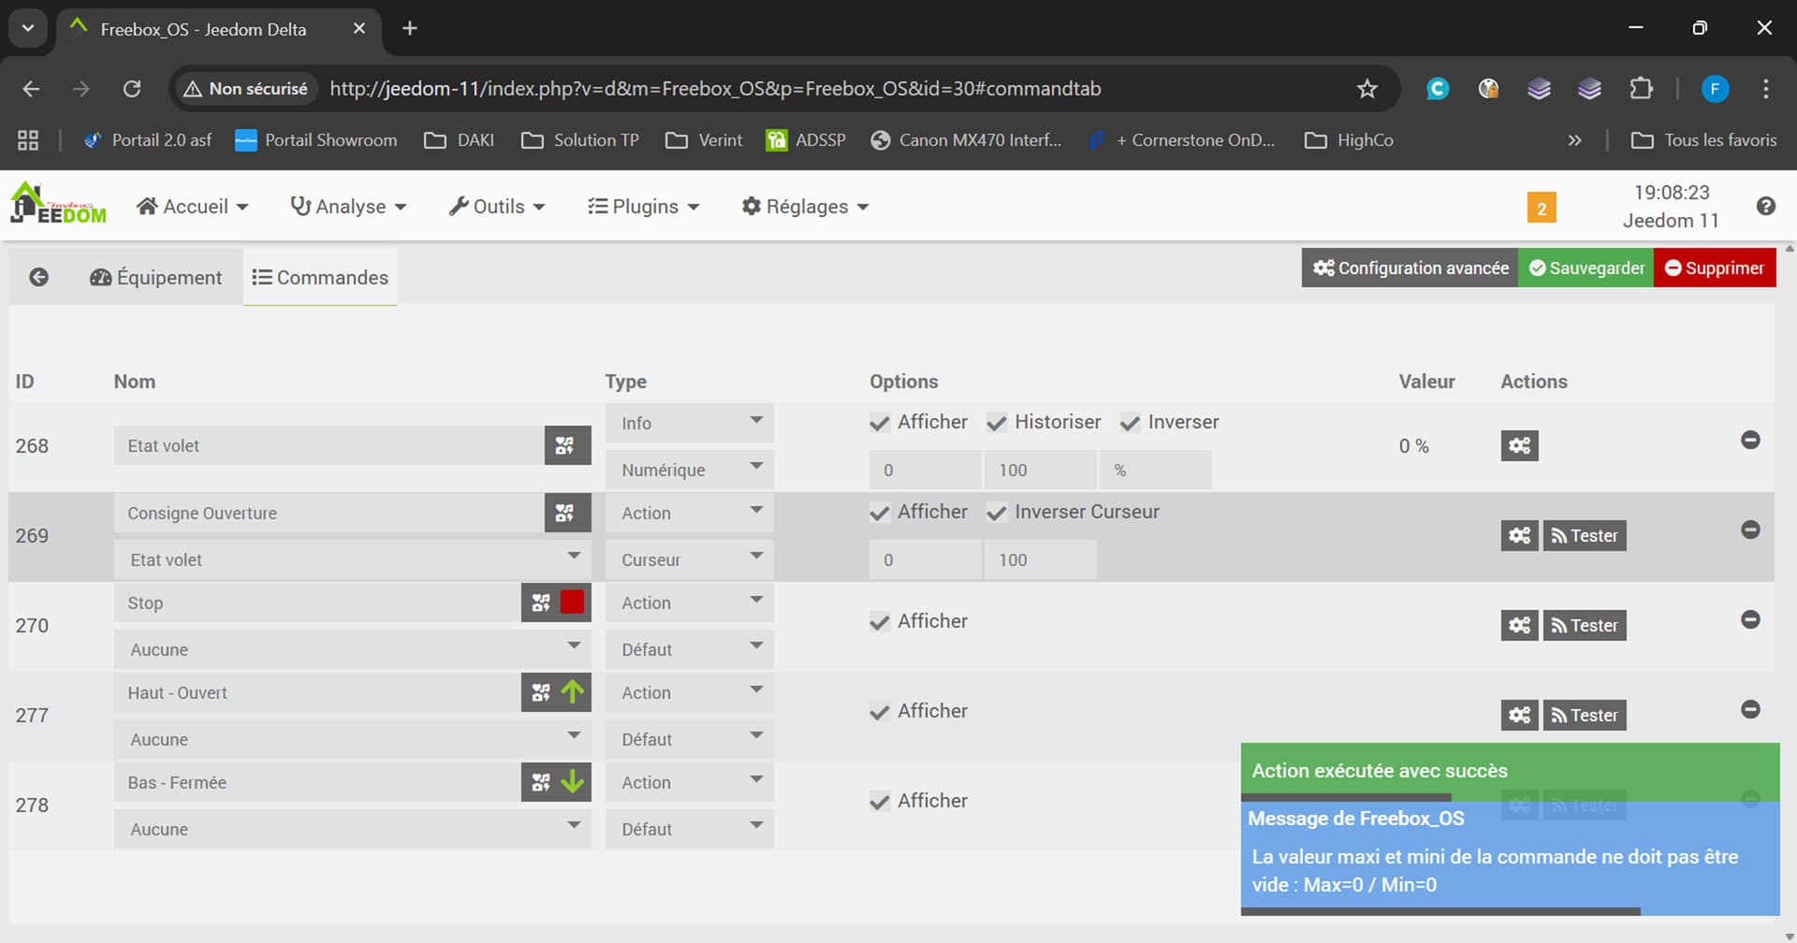The image size is (1797, 943).
Task: Click the back arrow icon beside Équipement
Action: click(38, 277)
